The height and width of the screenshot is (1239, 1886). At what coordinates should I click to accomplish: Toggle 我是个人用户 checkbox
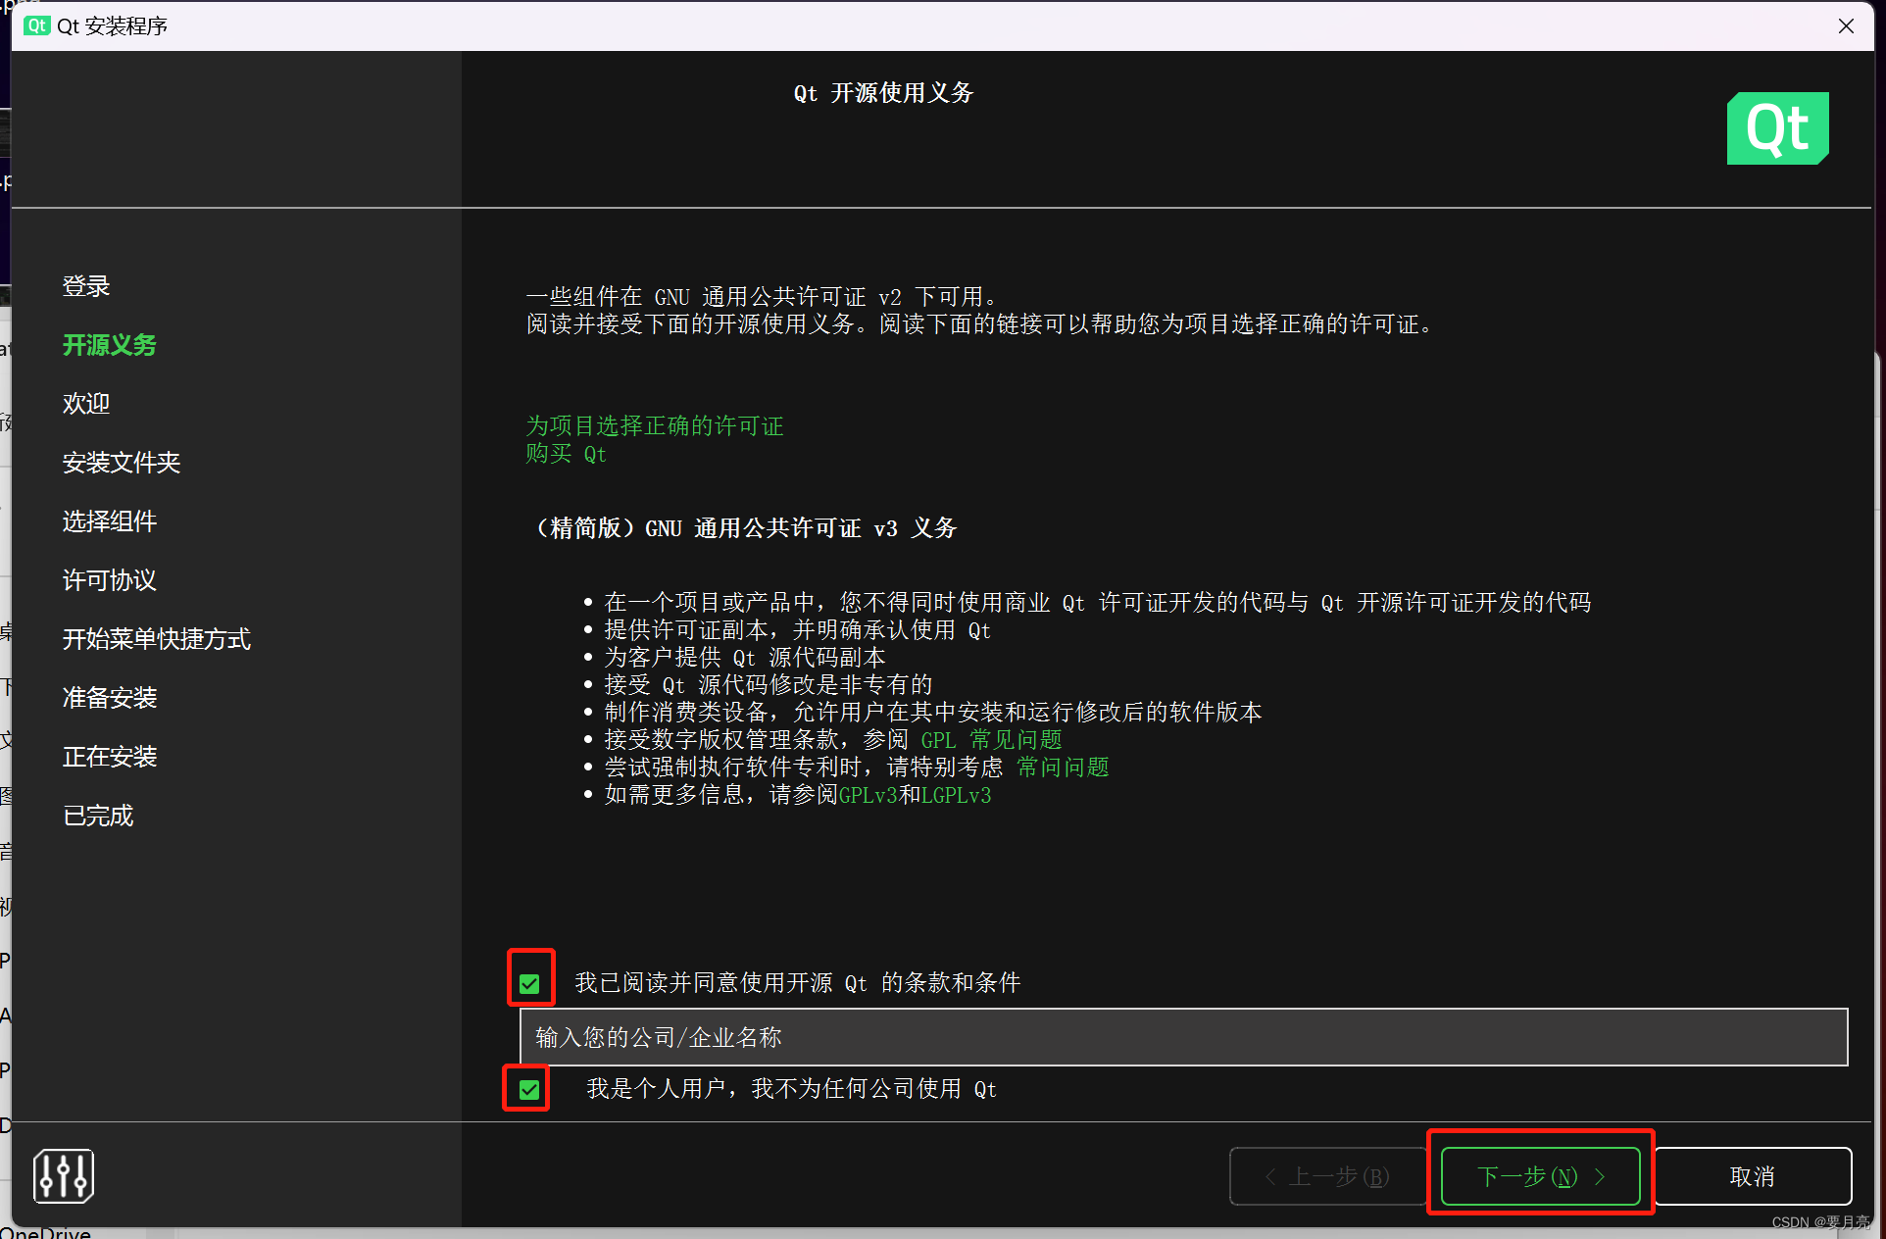click(x=529, y=1089)
